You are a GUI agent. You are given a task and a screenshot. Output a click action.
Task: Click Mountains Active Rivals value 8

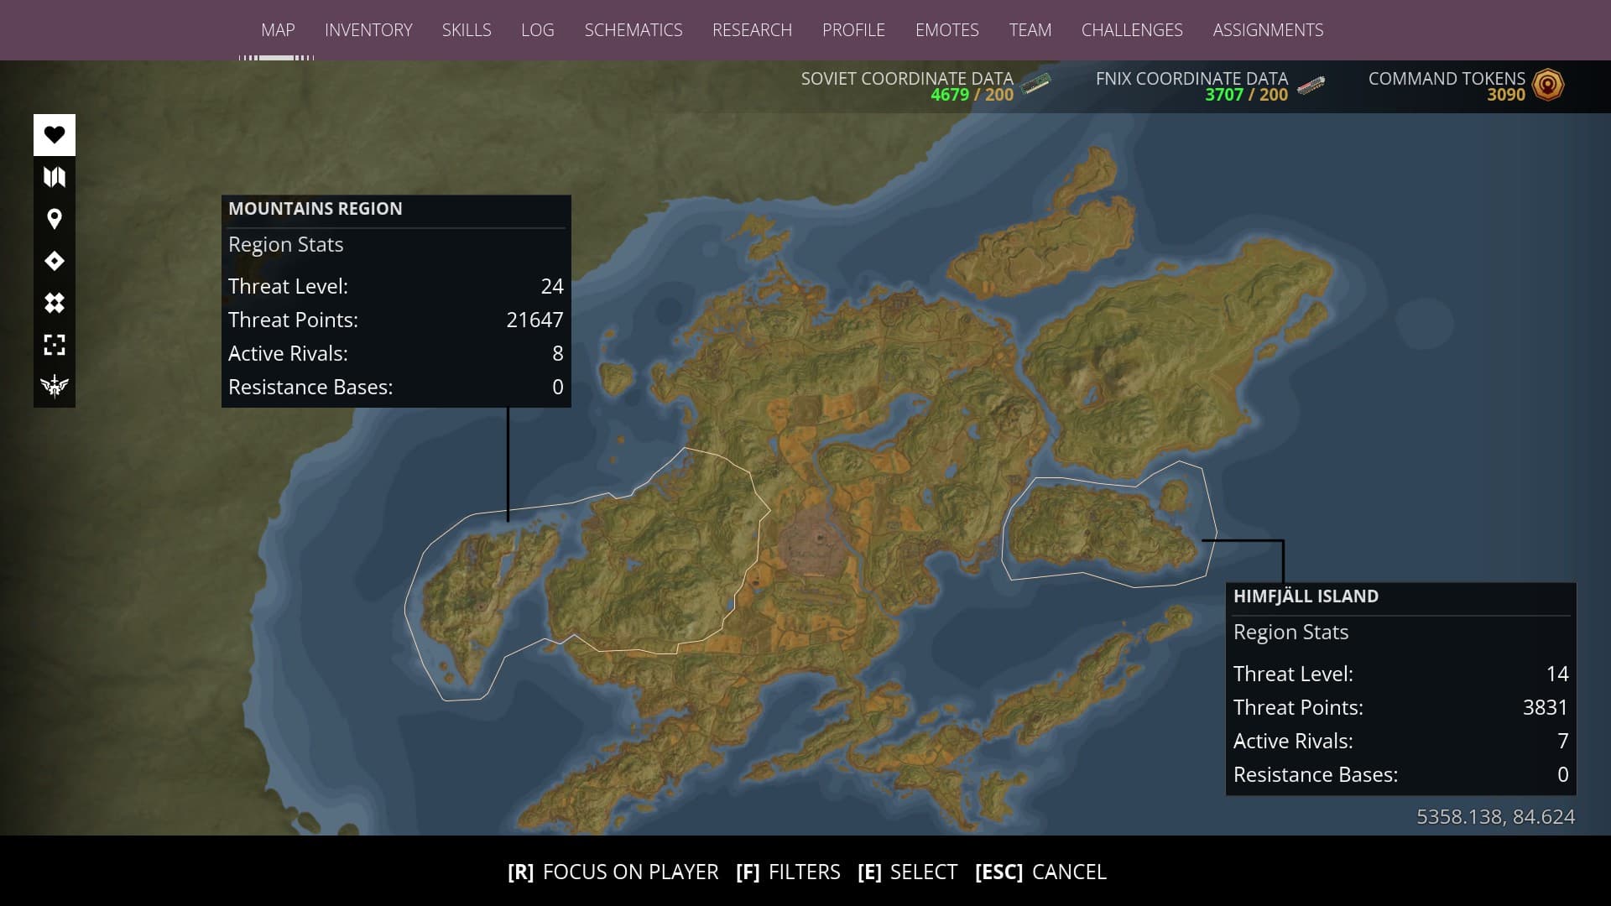click(558, 353)
